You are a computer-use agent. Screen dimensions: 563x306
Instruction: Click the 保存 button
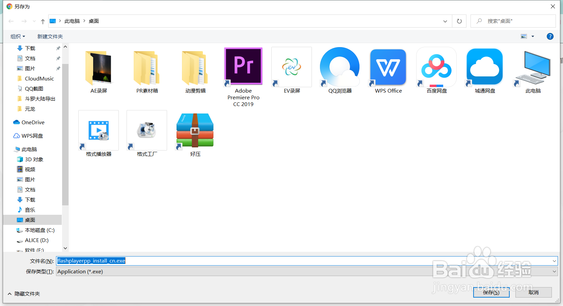tap(491, 292)
